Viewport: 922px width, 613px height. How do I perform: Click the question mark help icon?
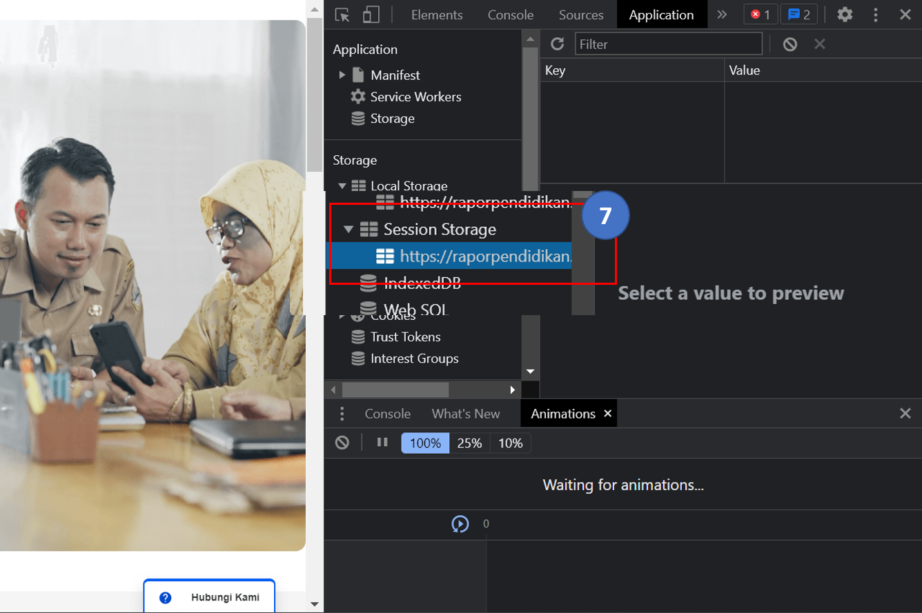click(166, 598)
